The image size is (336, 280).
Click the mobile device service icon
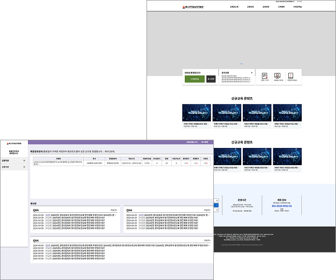pyautogui.click(x=290, y=76)
